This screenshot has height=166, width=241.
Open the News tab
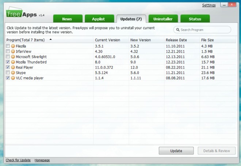click(x=68, y=19)
